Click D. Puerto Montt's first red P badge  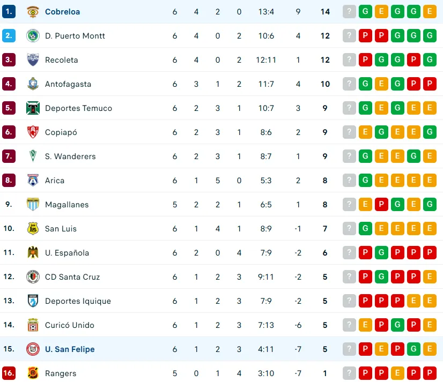point(365,36)
